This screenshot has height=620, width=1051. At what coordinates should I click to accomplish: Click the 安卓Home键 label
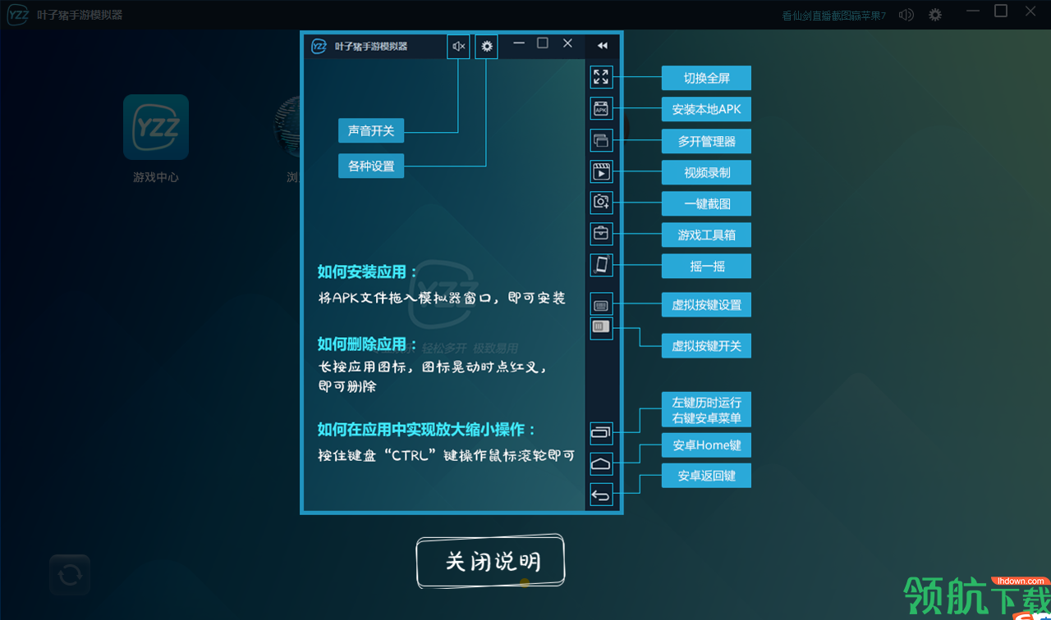tap(706, 445)
